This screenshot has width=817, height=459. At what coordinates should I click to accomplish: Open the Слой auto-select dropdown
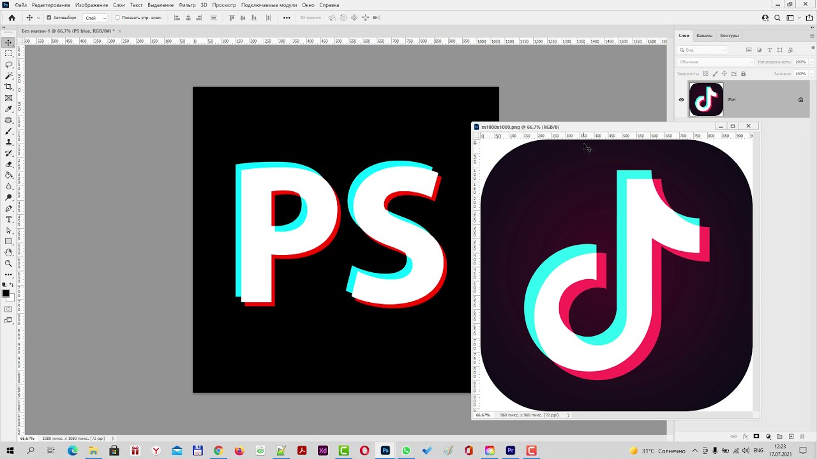[x=95, y=18]
